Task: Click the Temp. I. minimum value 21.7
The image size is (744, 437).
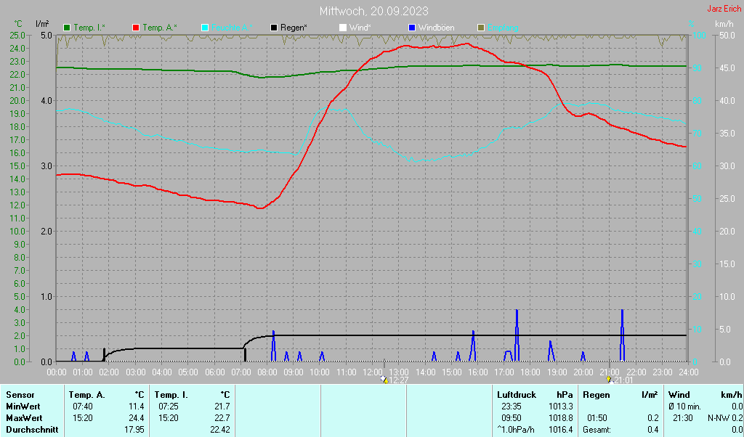Action: pos(222,407)
